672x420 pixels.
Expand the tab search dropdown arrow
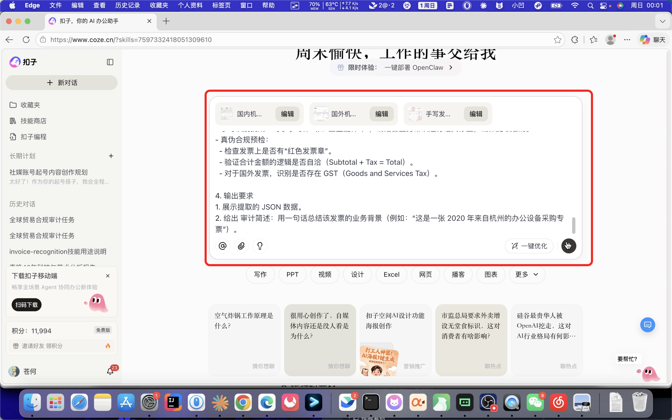click(662, 21)
